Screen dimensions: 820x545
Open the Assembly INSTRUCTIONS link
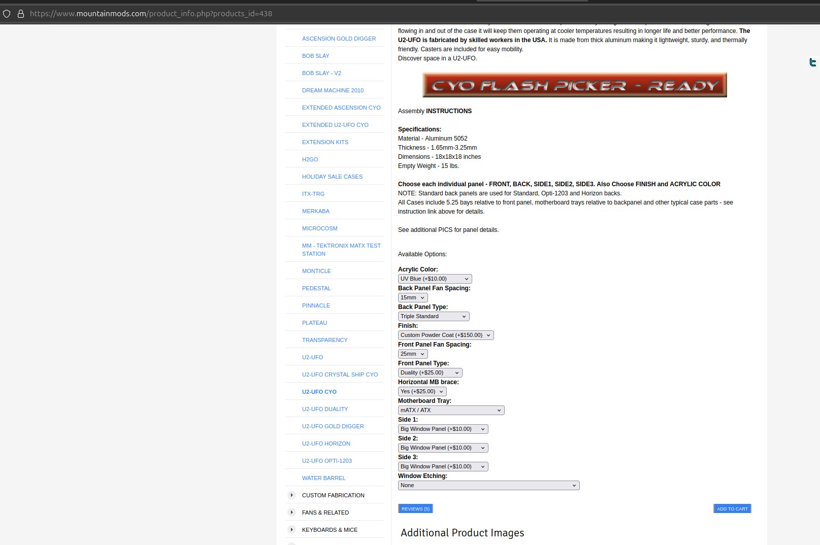(448, 111)
